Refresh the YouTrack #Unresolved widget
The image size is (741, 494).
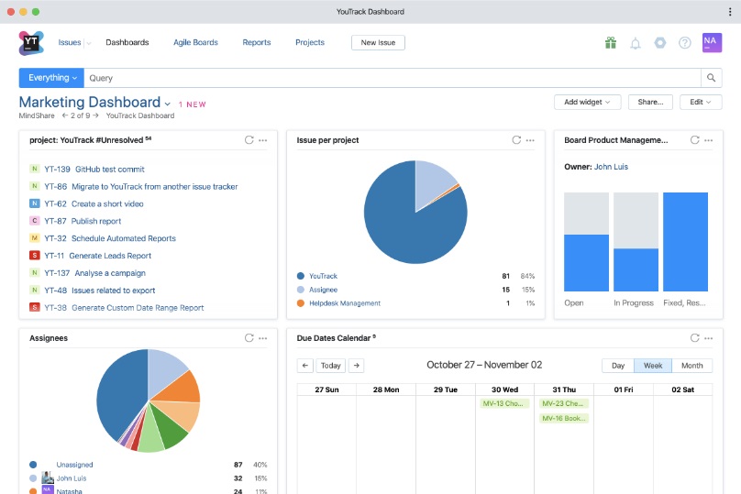coord(249,140)
